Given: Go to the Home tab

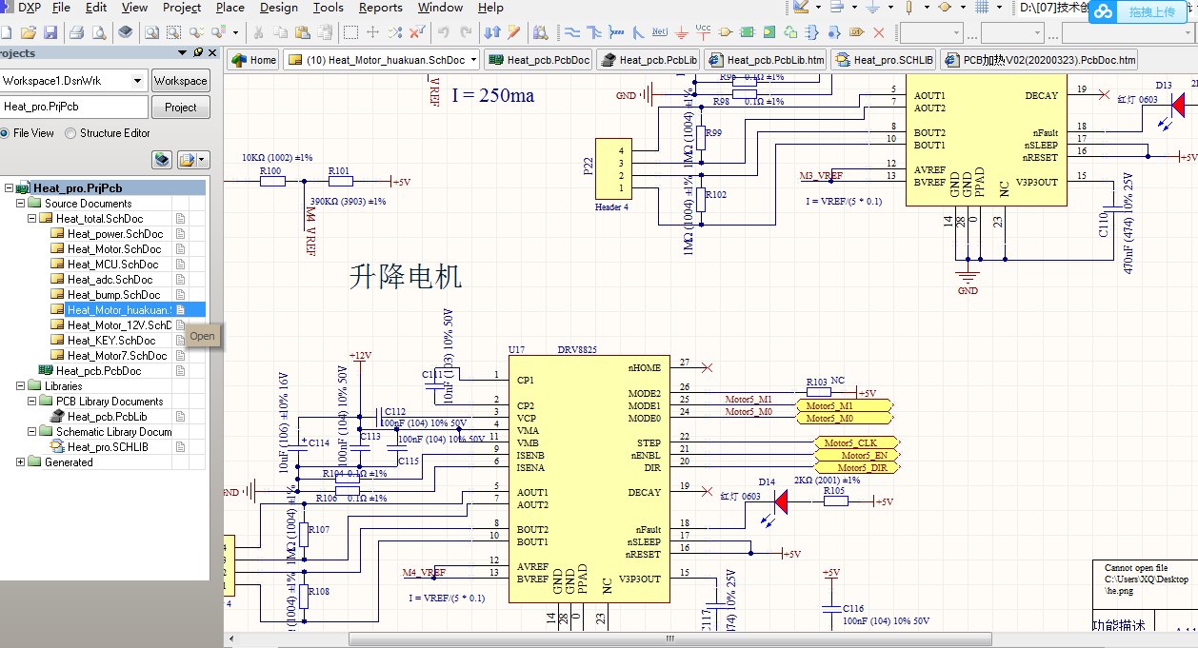Looking at the screenshot, I should [x=253, y=59].
